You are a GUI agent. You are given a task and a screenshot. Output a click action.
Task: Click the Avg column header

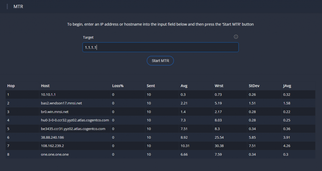pyautogui.click(x=184, y=86)
